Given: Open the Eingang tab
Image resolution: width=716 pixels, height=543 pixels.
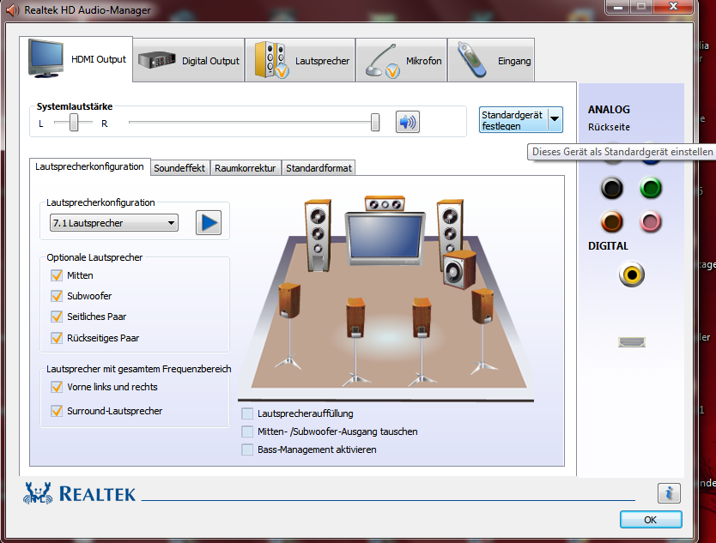Looking at the screenshot, I should click(491, 60).
